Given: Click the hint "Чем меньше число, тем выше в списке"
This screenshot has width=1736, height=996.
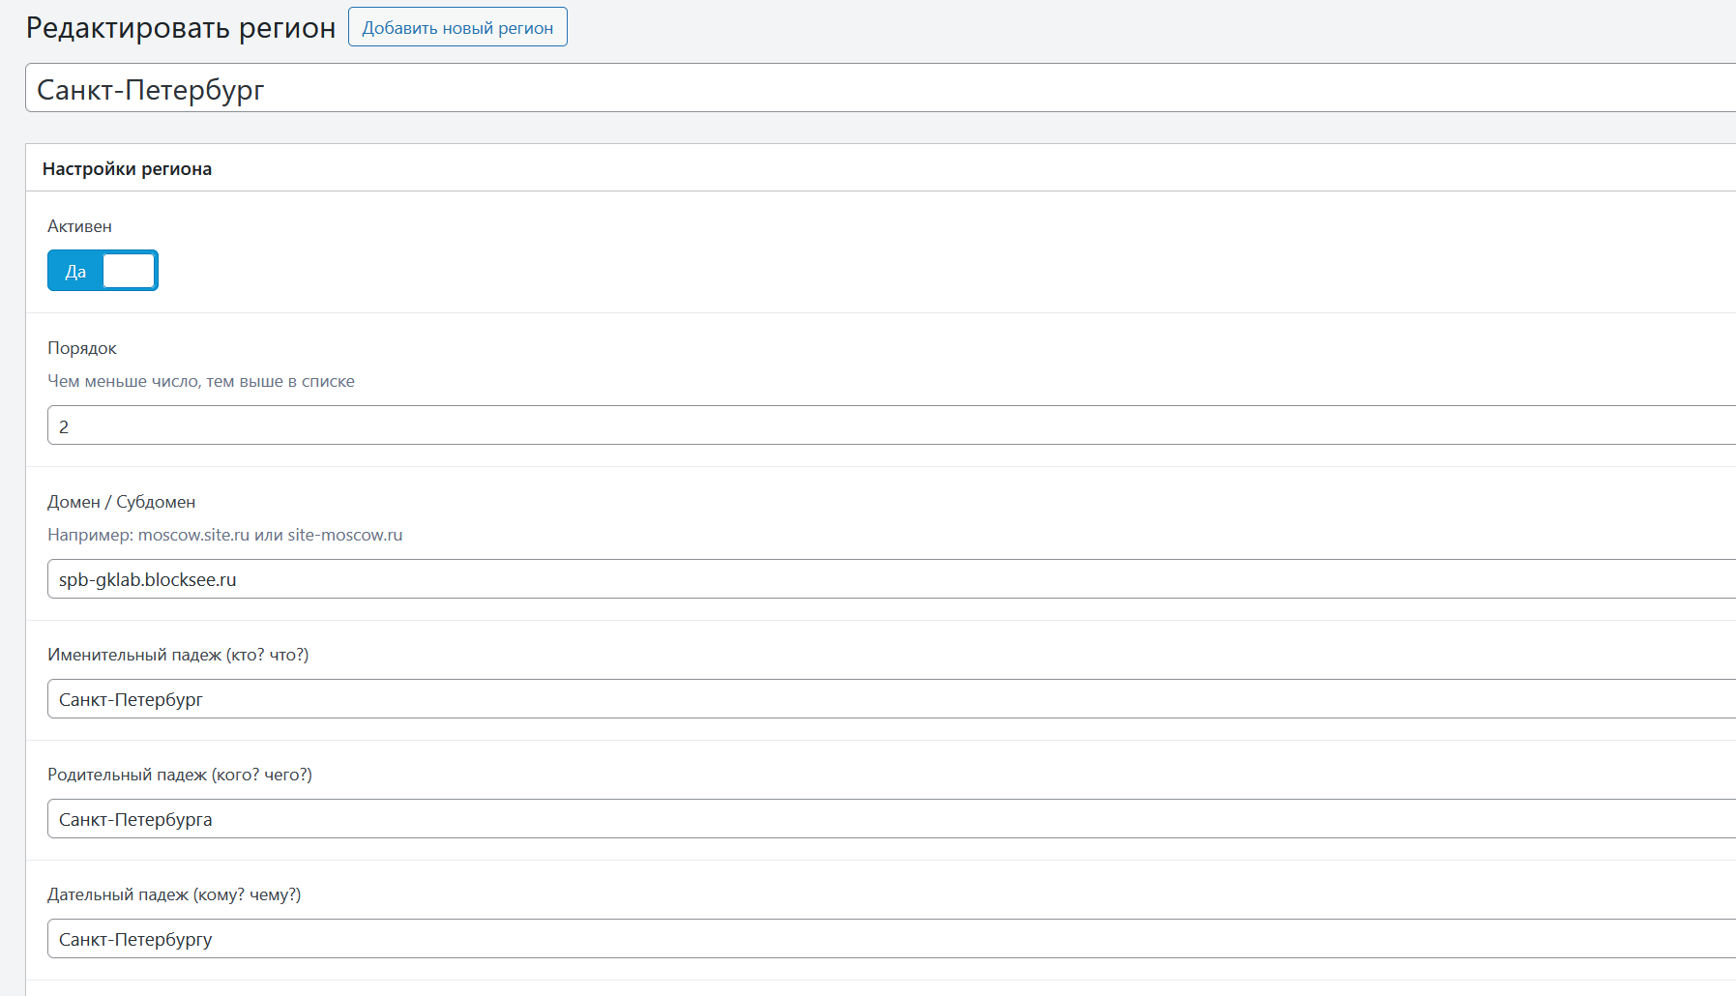Looking at the screenshot, I should [x=201, y=381].
